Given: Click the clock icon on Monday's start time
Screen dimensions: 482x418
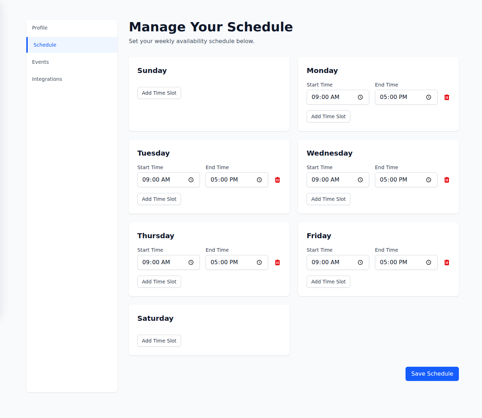Looking at the screenshot, I should (x=360, y=97).
